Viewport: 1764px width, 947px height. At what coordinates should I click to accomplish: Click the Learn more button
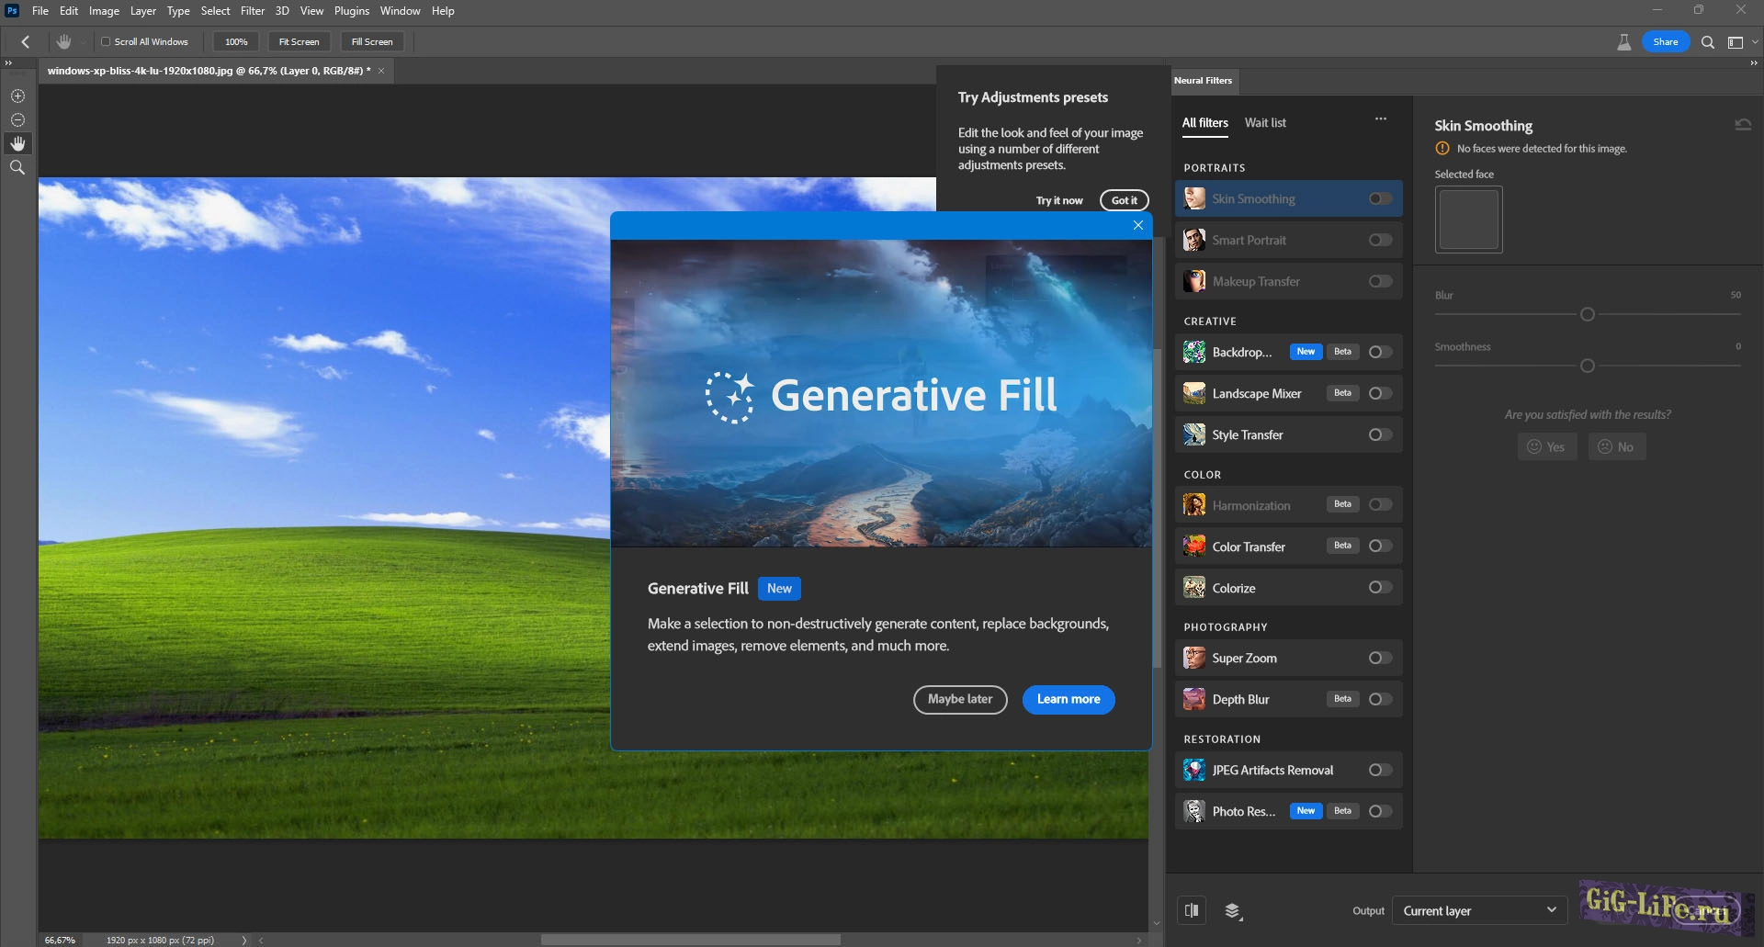tap(1068, 699)
